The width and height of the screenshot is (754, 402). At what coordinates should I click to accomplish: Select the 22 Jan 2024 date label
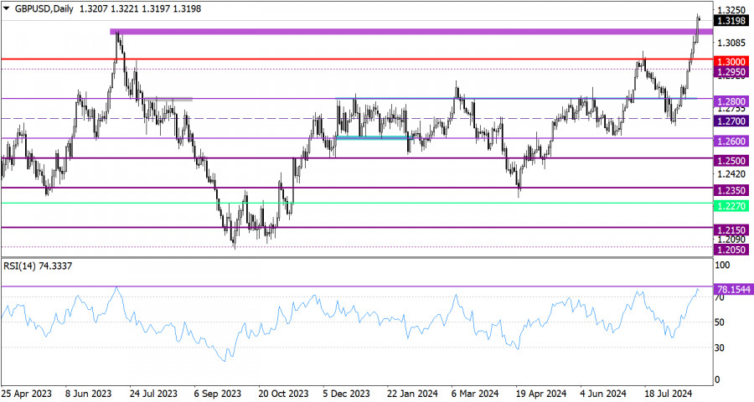[412, 394]
